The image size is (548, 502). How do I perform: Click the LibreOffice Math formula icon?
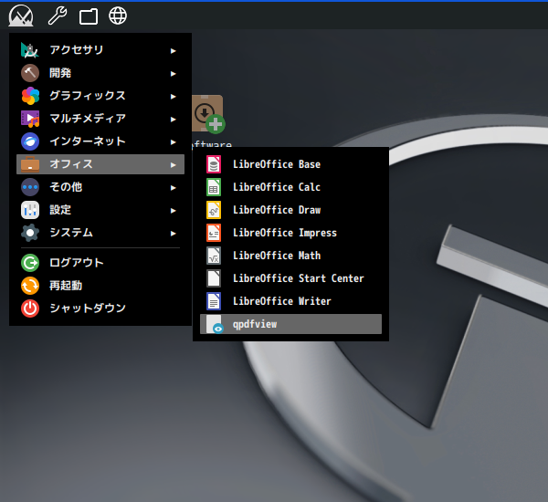tap(214, 256)
